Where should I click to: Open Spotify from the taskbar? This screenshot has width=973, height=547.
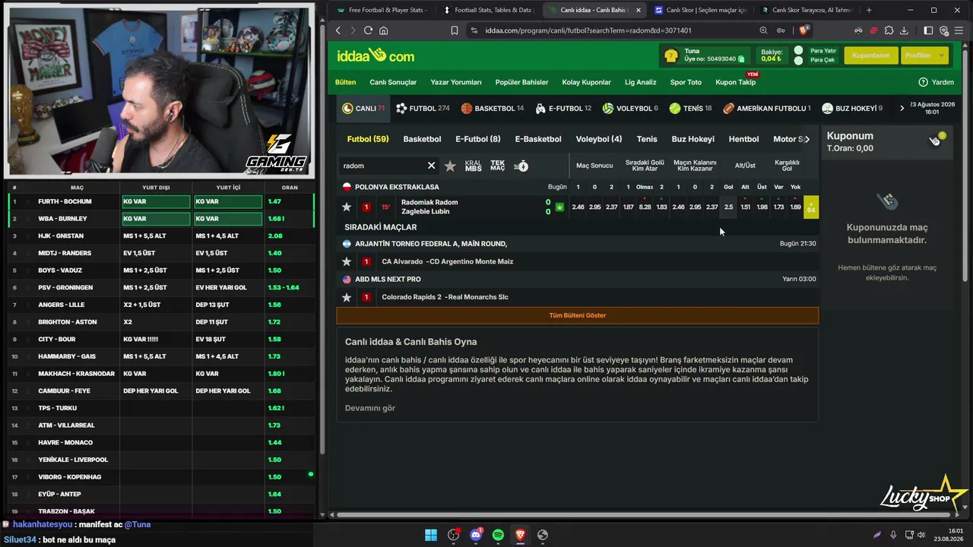coord(498,535)
